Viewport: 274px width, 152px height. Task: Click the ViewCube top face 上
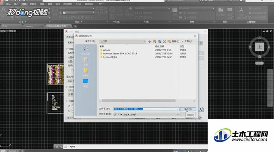point(260,47)
